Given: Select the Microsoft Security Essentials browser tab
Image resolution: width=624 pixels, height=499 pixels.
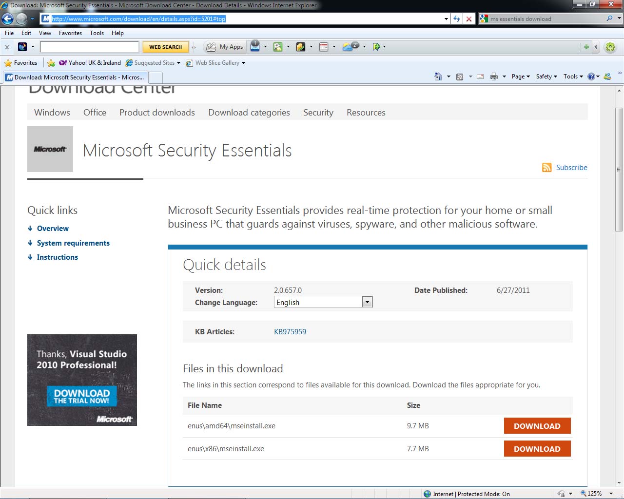Looking at the screenshot, I should click(75, 77).
